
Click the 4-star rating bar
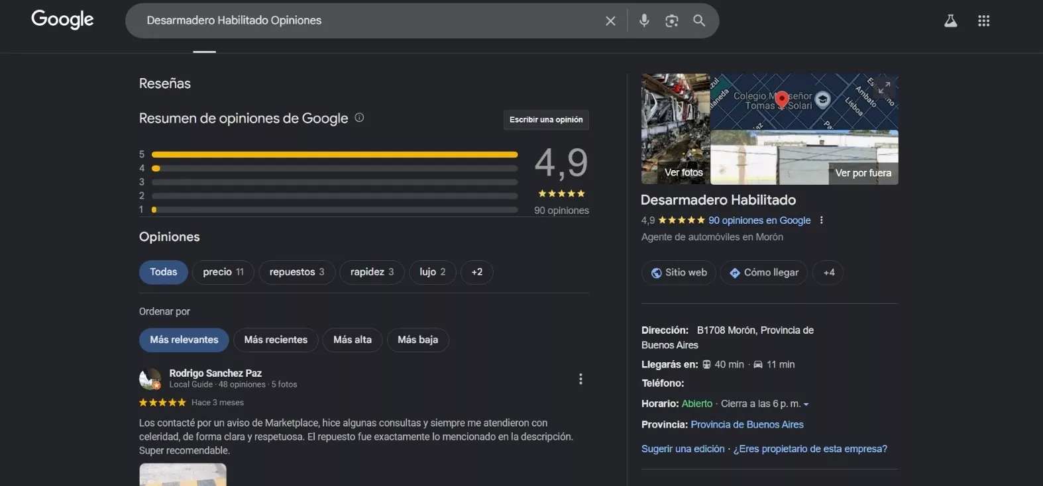[x=335, y=168]
